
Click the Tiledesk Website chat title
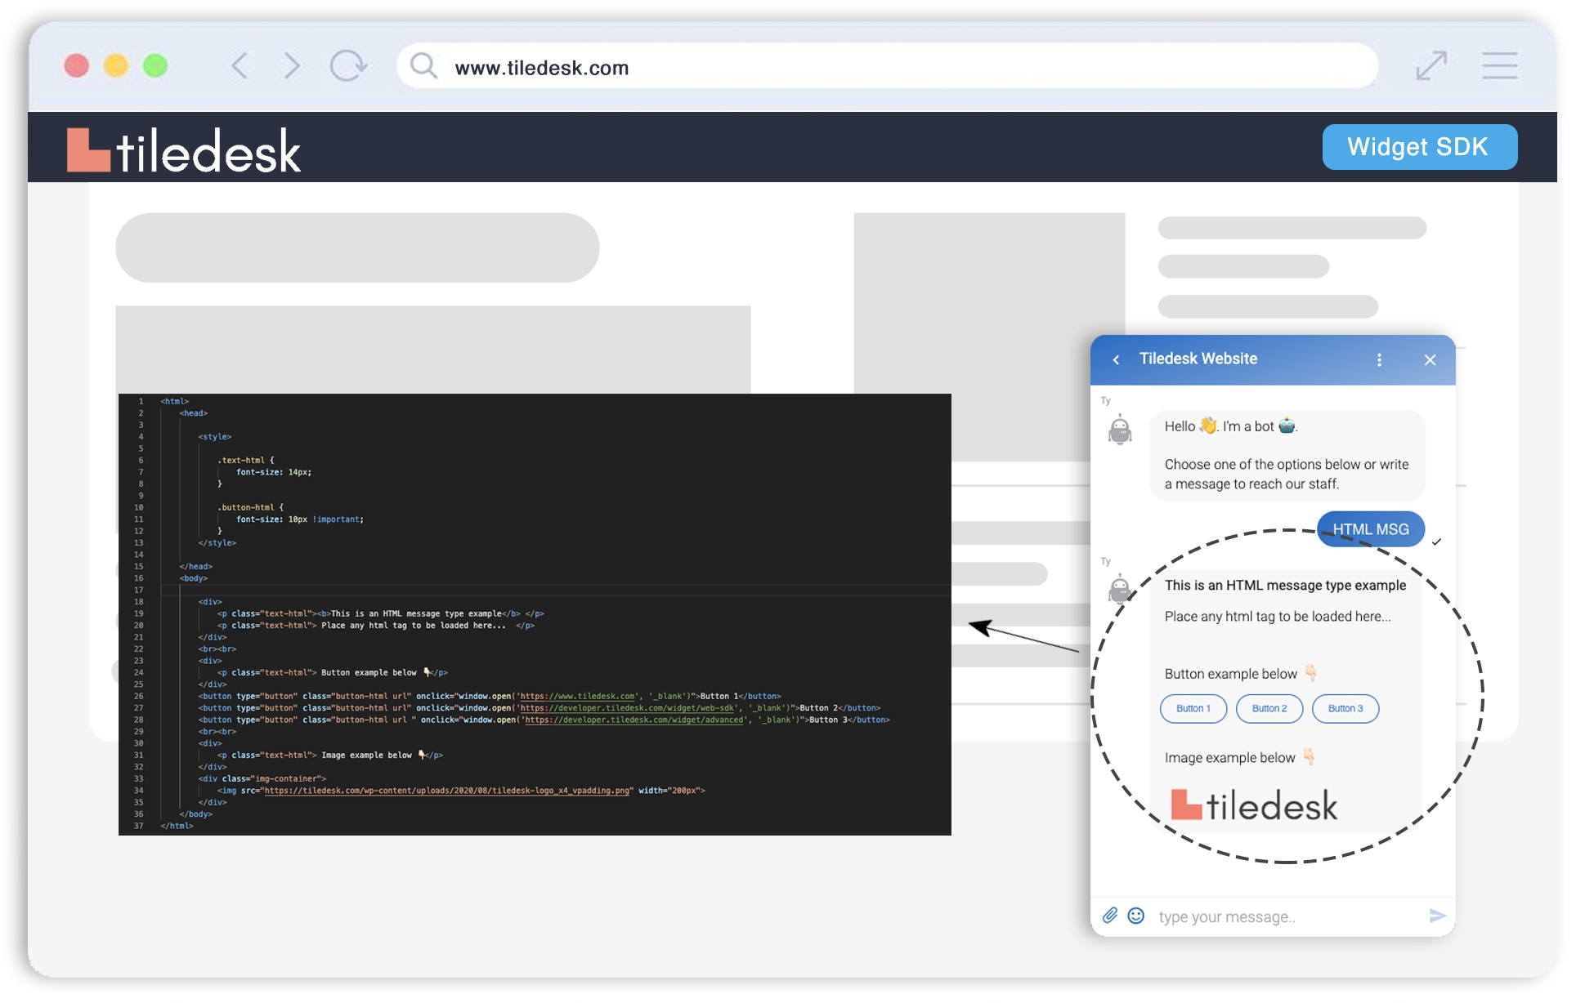(1198, 359)
